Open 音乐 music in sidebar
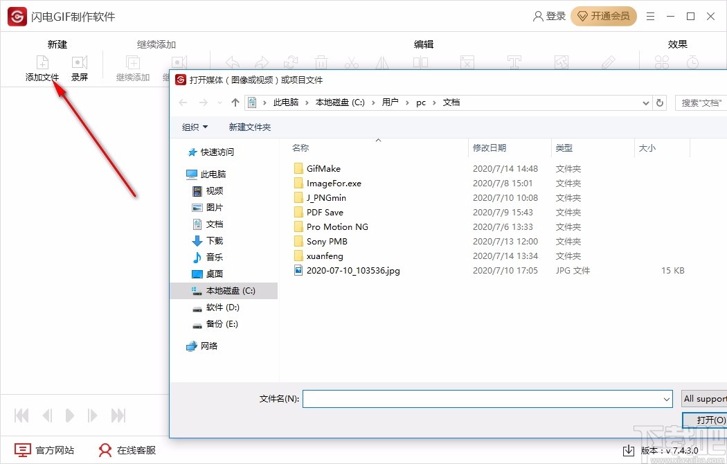727x464 pixels. coord(208,257)
